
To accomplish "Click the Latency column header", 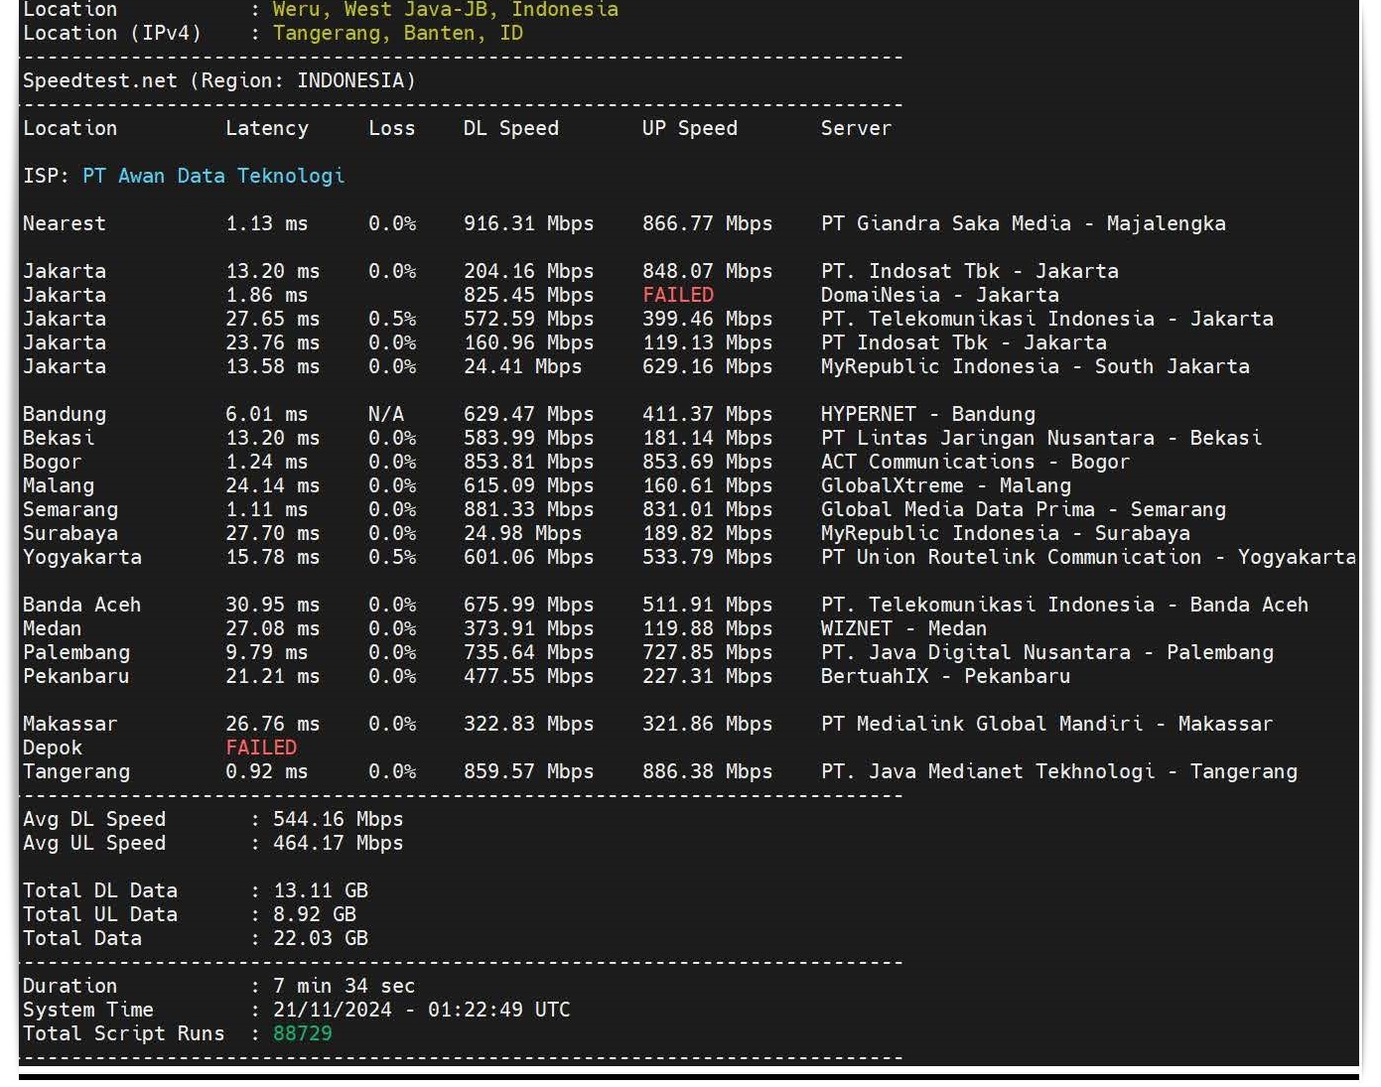I will (267, 128).
